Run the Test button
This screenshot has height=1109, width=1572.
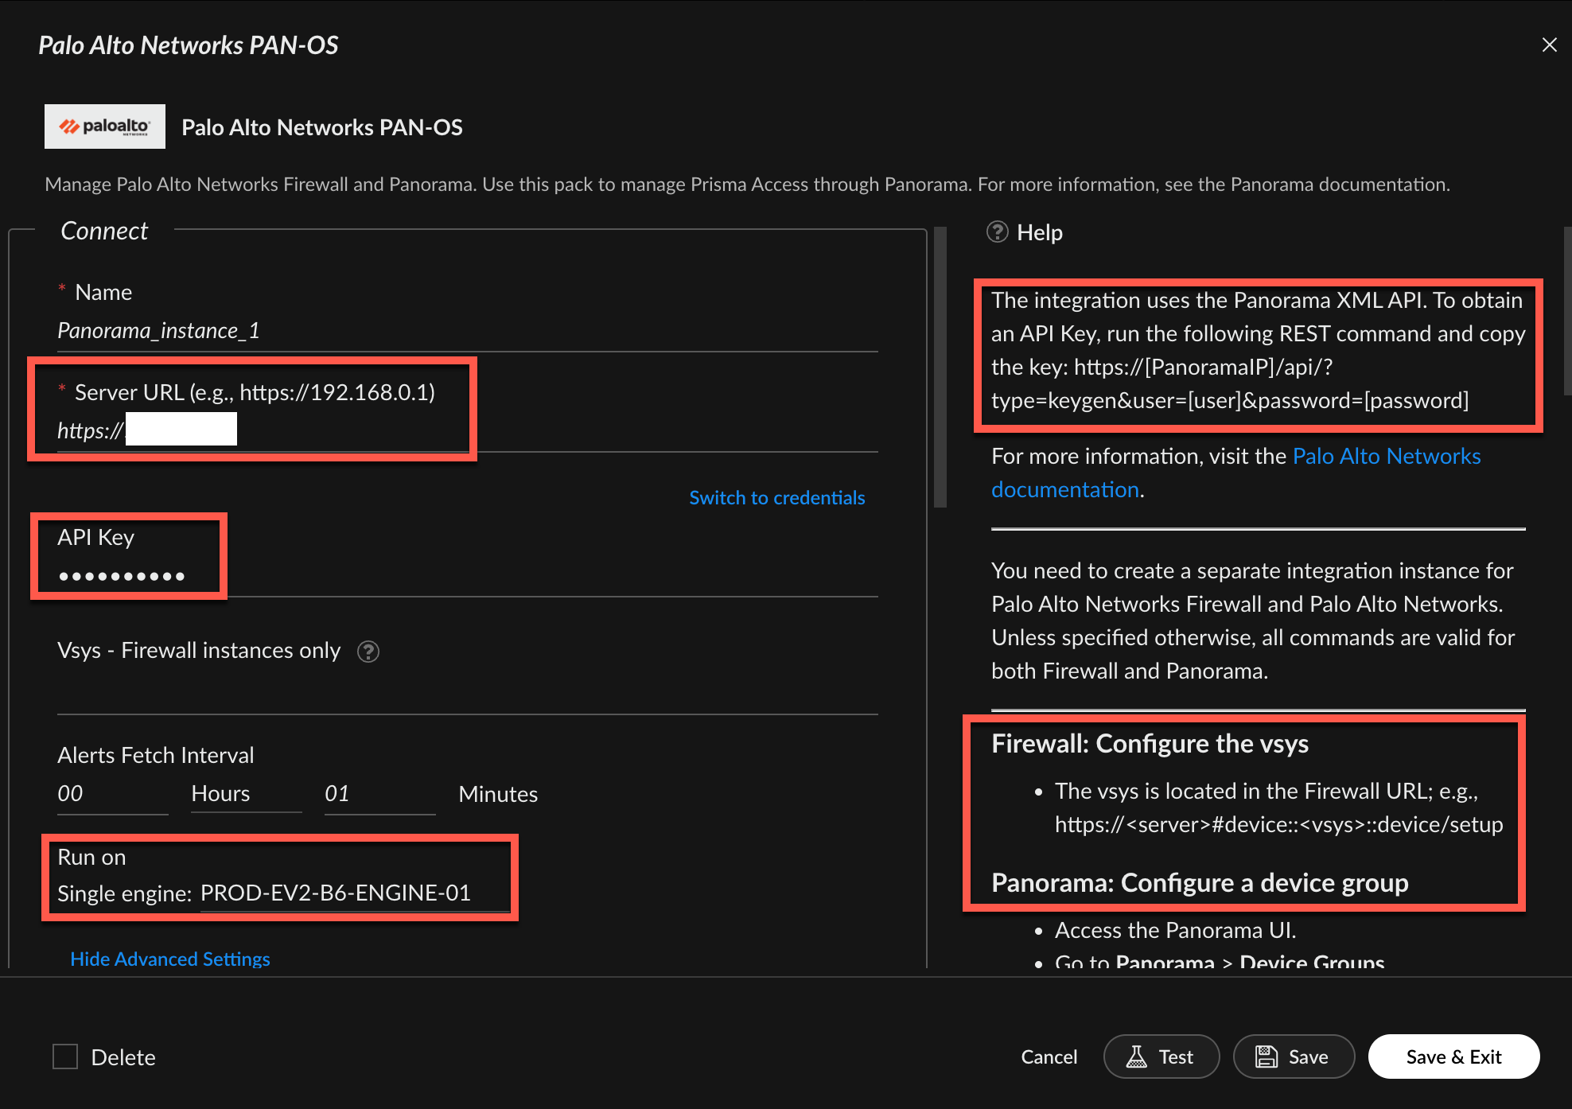[1161, 1056]
